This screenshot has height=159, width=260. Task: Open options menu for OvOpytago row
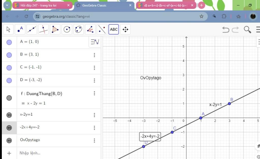[94, 140]
